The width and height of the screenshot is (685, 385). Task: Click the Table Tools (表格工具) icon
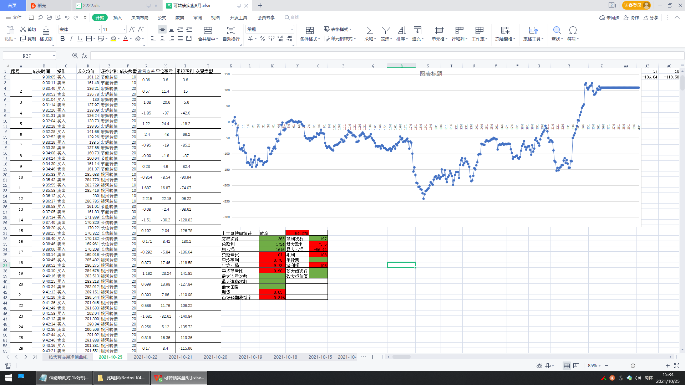(533, 30)
